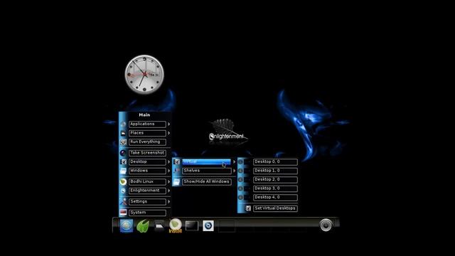Image resolution: width=455 pixels, height=256 pixels.
Task: Select the Desktop 4, 0 radio button
Action: point(240,198)
